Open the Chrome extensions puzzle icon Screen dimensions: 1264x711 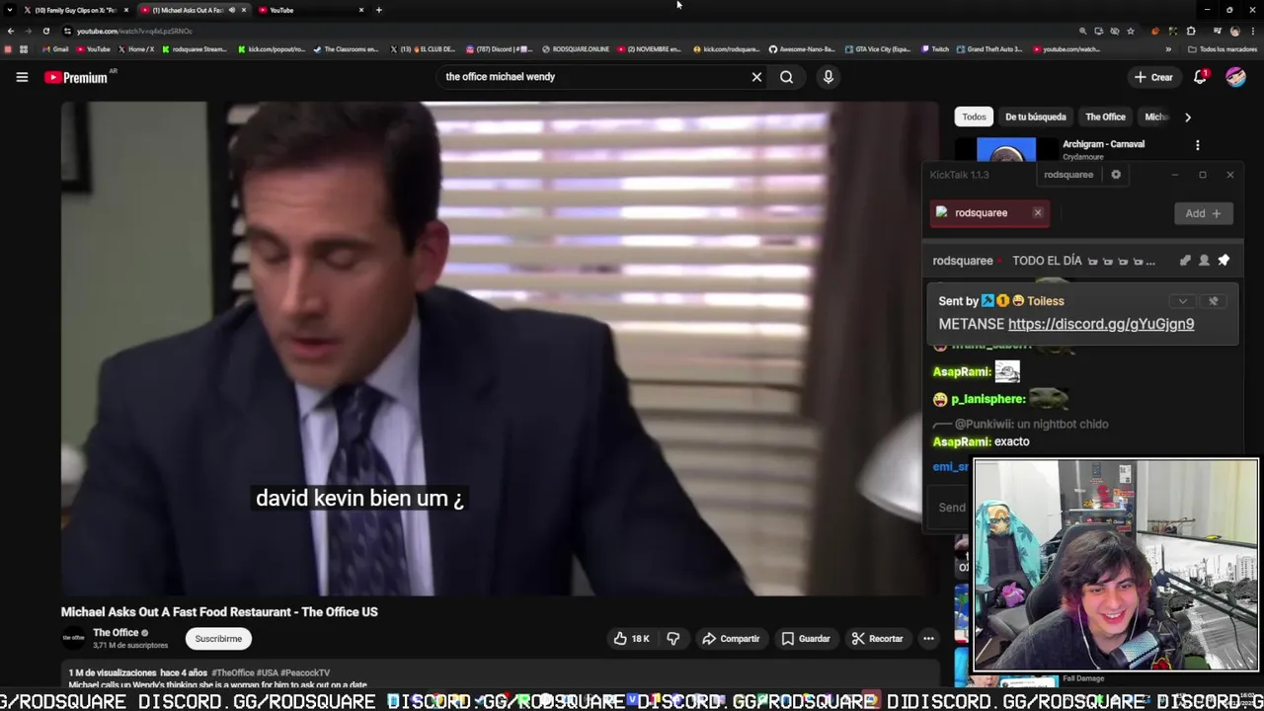1192,31
